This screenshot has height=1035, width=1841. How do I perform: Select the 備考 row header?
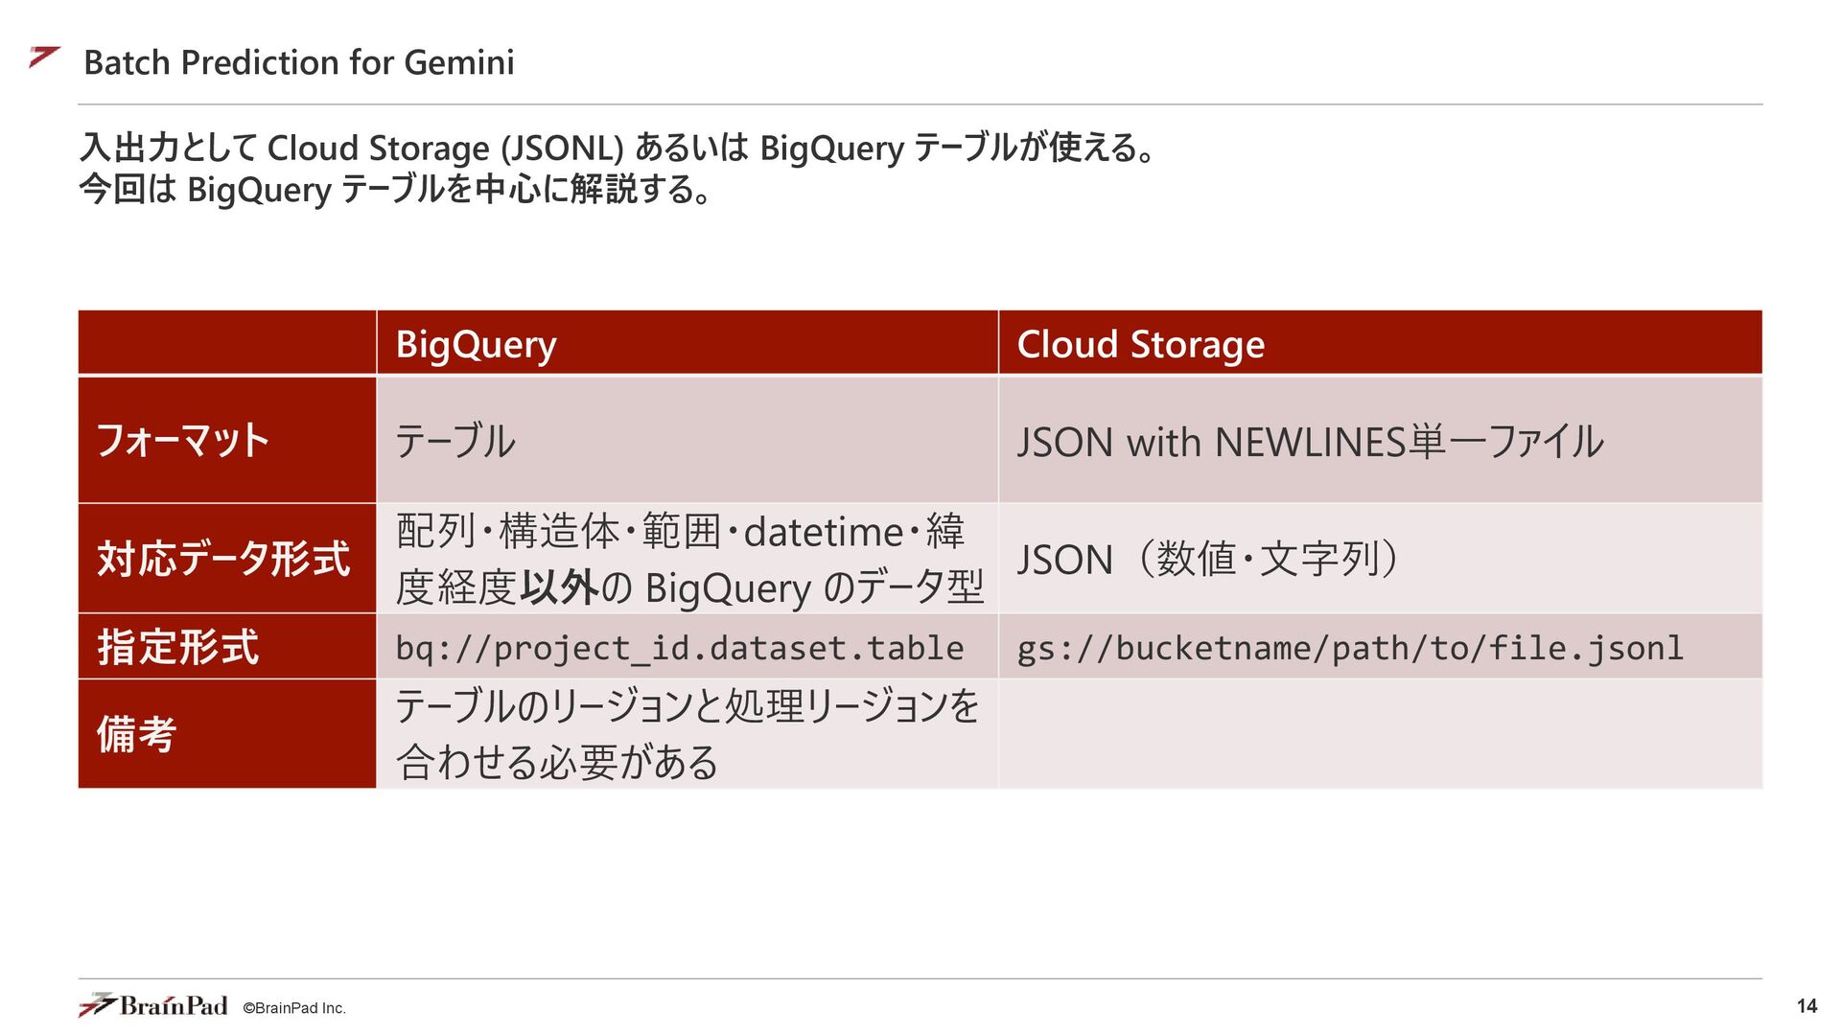click(x=227, y=734)
